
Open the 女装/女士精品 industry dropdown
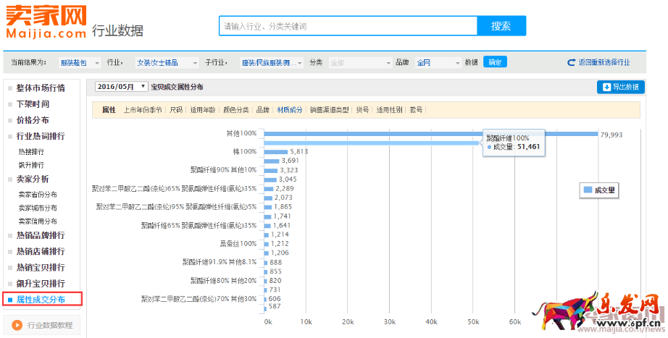tap(167, 62)
